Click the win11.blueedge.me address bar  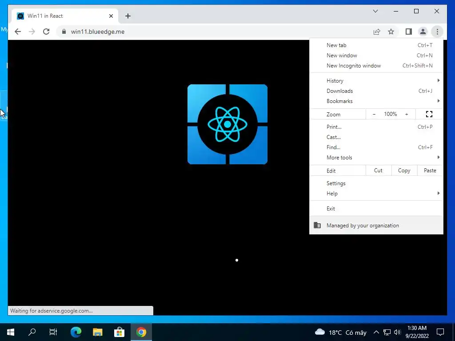point(215,32)
